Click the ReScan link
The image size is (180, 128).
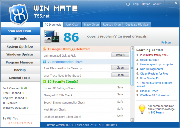(166, 43)
